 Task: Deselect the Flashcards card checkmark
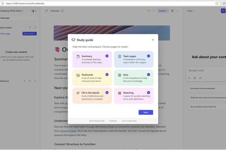pos(107,75)
